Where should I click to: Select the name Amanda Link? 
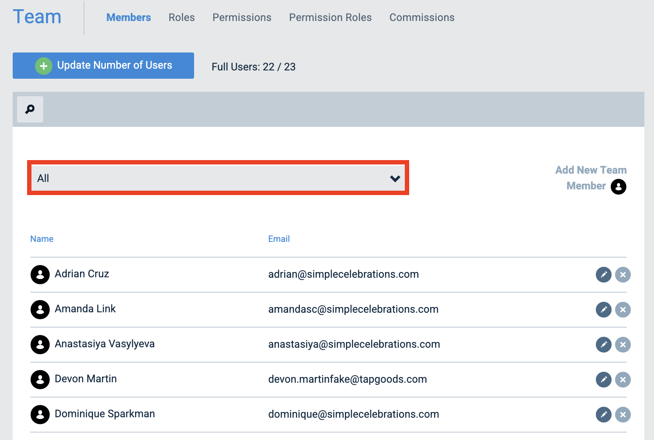85,309
